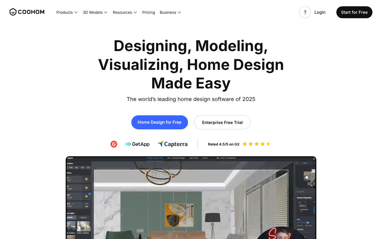The image size is (382, 239).
Task: Click the floor plan minimap icon in the video
Action: [306, 177]
